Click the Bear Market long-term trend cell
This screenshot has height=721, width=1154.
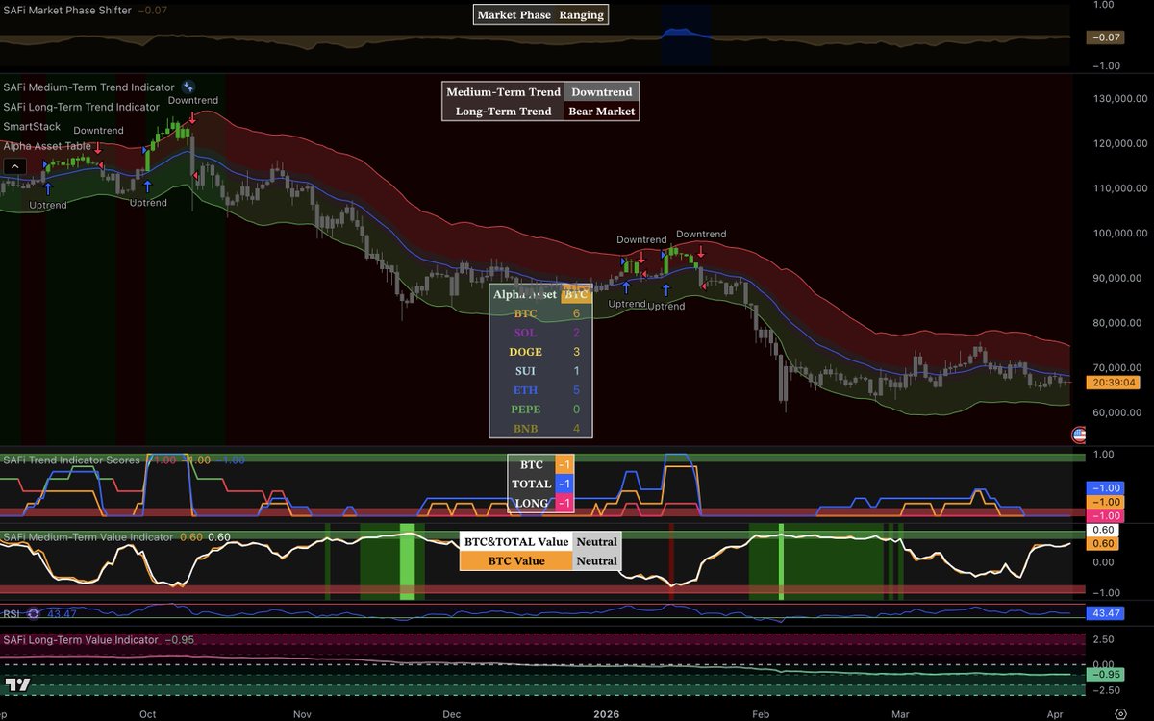click(602, 111)
